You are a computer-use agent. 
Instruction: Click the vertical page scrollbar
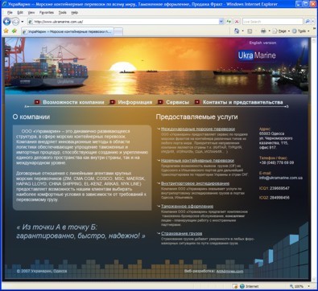tap(313, 159)
